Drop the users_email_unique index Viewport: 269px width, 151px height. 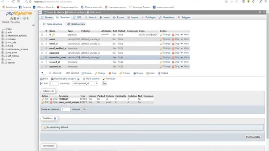coord(54,102)
